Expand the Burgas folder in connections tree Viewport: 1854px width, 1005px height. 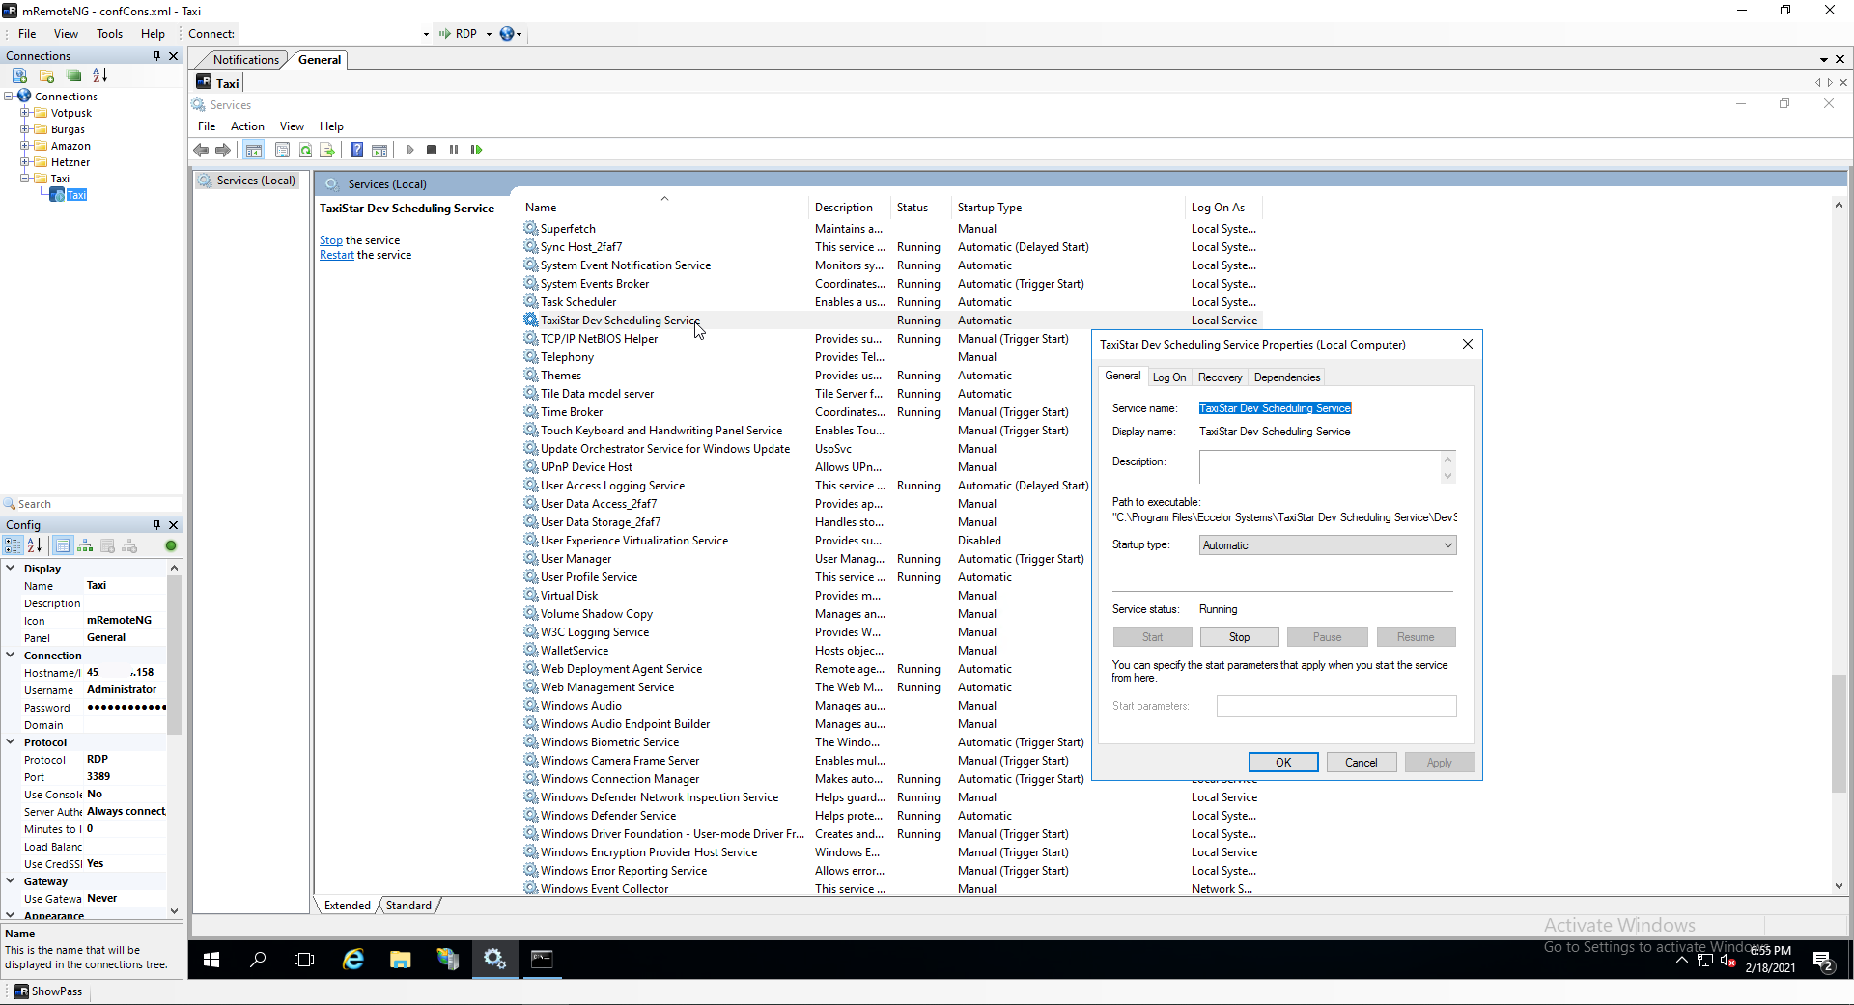[x=25, y=129]
